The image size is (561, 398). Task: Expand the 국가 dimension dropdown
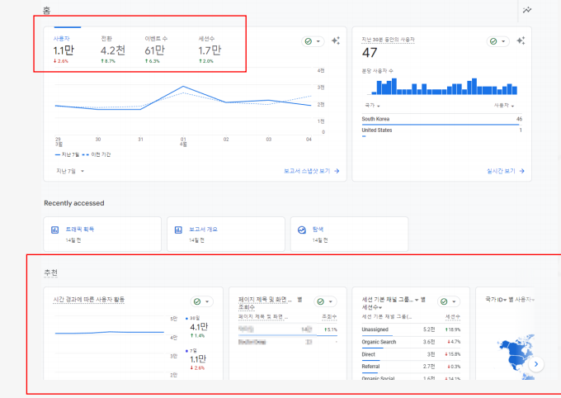pyautogui.click(x=372, y=106)
